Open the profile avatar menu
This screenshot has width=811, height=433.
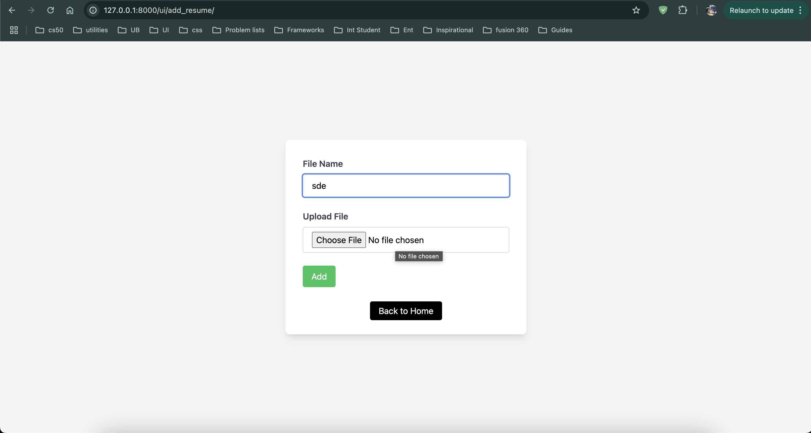[x=711, y=10]
